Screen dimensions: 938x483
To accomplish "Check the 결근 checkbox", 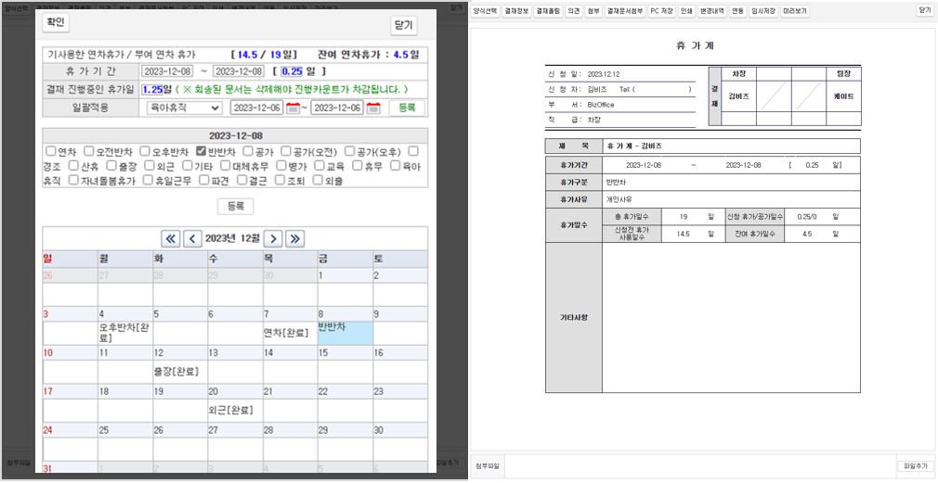I will 243,180.
